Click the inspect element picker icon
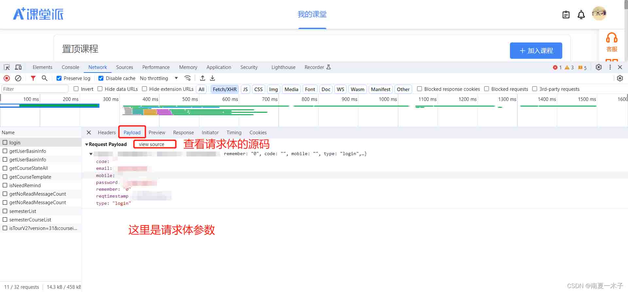Viewport: 628px width, 292px height. coord(7,67)
